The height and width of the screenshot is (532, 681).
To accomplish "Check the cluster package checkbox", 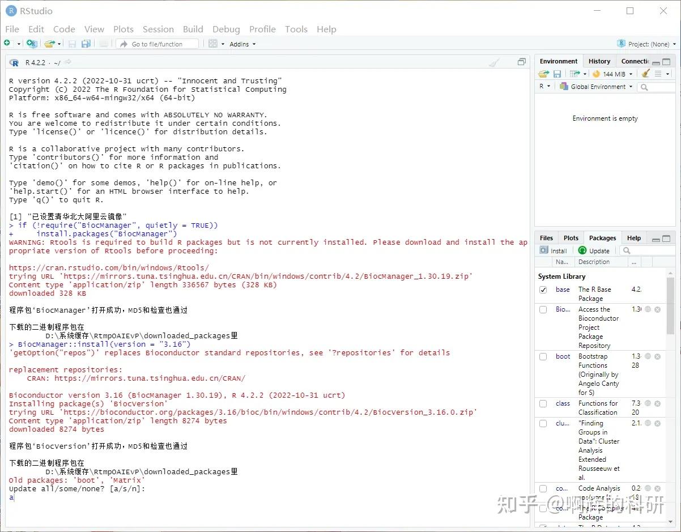I will (543, 424).
